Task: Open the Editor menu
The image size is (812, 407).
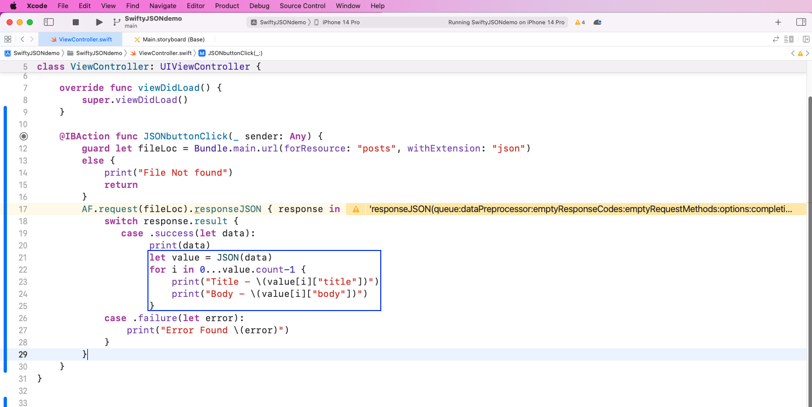Action: tap(196, 6)
